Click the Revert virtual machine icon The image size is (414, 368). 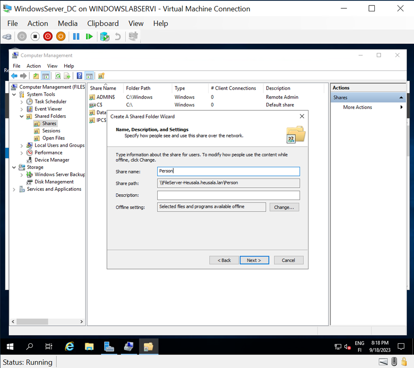click(118, 36)
